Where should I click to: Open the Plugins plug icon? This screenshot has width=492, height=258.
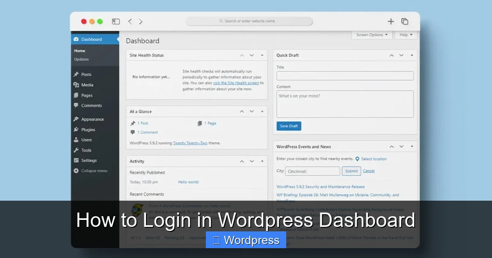coord(76,129)
